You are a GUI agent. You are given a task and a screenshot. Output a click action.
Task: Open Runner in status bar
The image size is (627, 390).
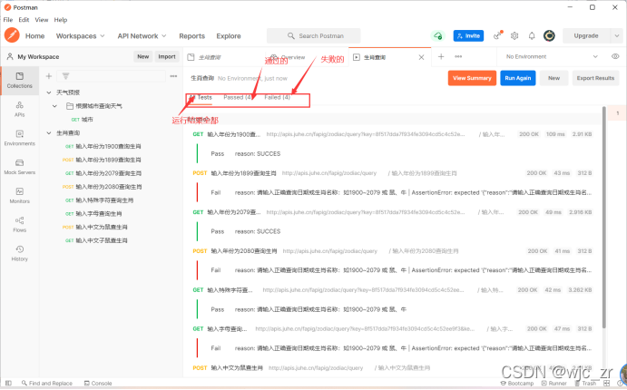(554, 383)
